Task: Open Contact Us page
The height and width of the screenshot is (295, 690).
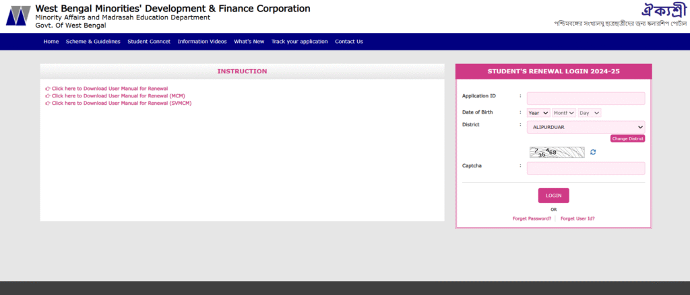Action: click(x=349, y=42)
